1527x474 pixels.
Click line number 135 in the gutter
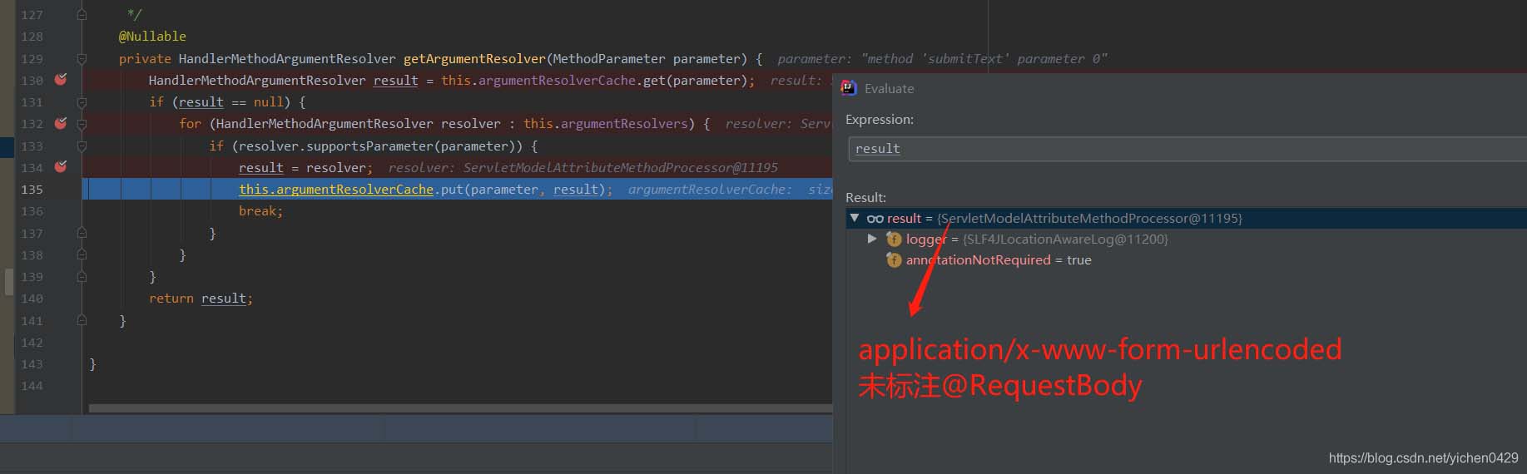(x=32, y=189)
